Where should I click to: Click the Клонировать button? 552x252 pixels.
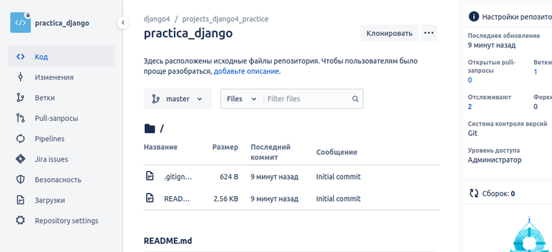pos(389,32)
